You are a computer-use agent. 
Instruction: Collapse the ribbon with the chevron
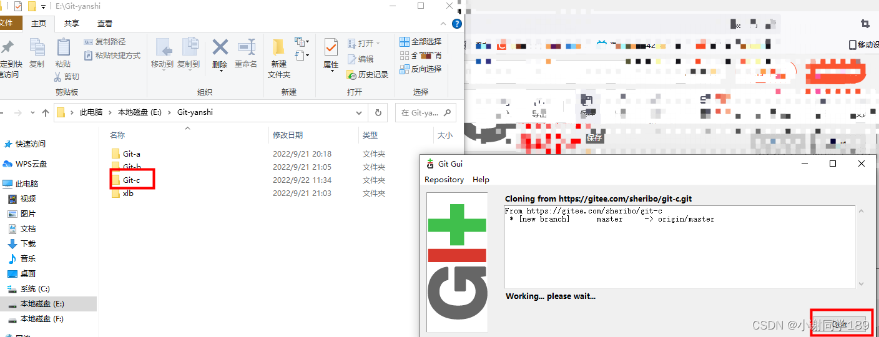443,24
